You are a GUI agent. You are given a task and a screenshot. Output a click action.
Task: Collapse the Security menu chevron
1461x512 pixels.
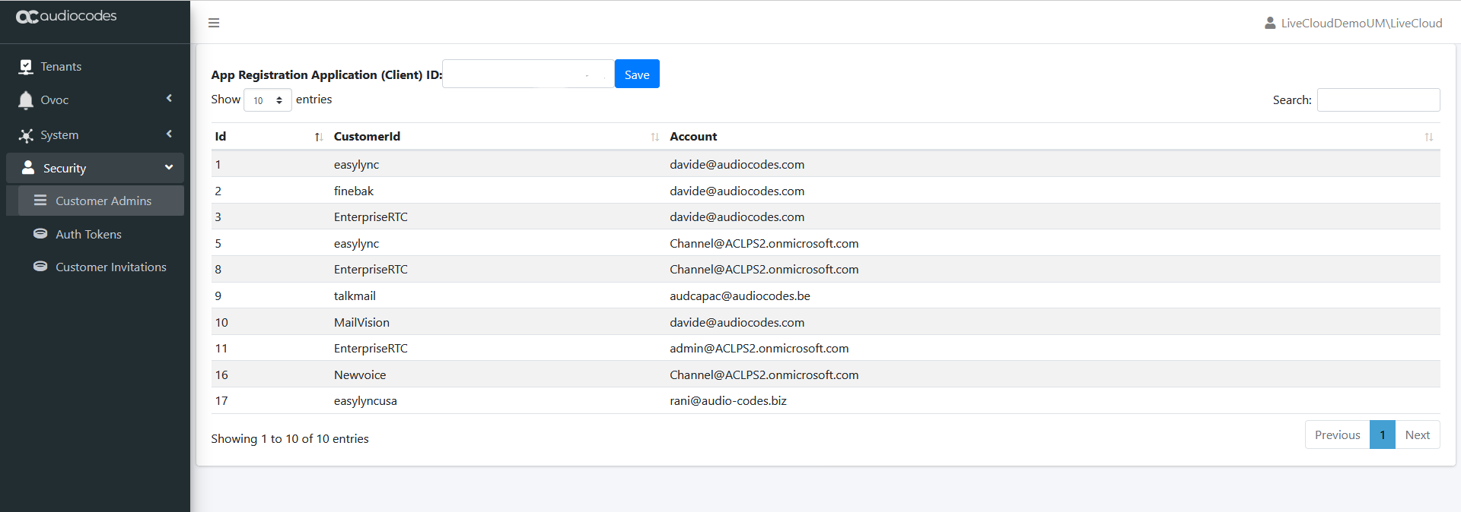169,167
